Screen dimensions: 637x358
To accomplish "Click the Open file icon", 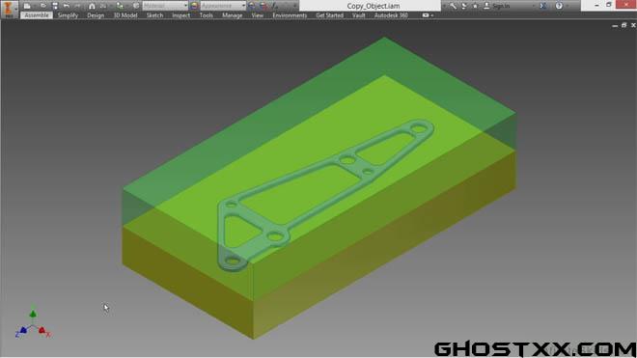I will [42, 6].
